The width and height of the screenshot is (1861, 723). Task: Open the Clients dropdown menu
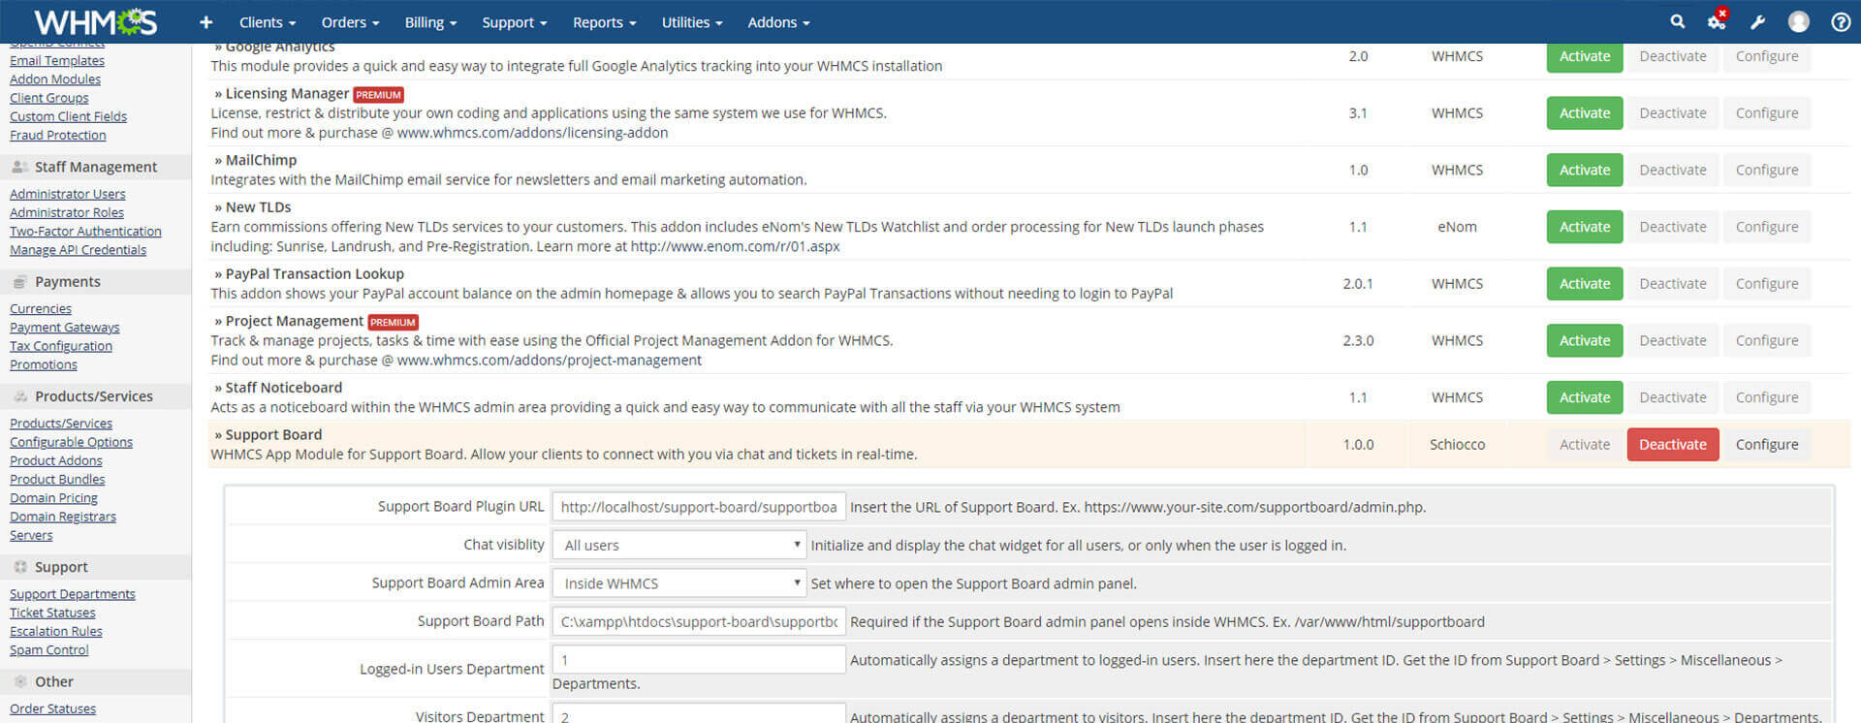pos(267,22)
